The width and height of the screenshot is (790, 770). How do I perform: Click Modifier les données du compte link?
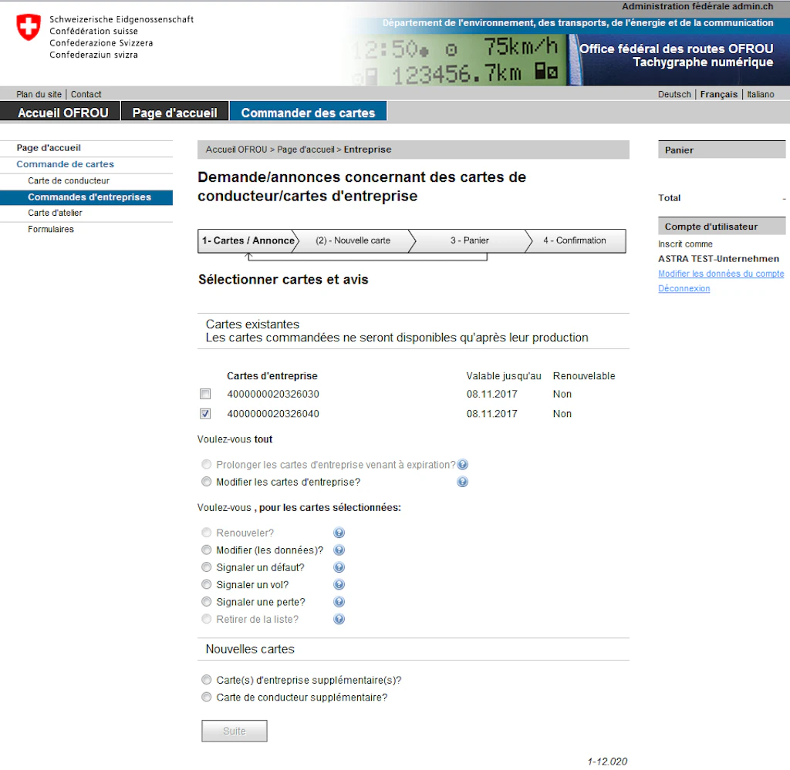[721, 274]
